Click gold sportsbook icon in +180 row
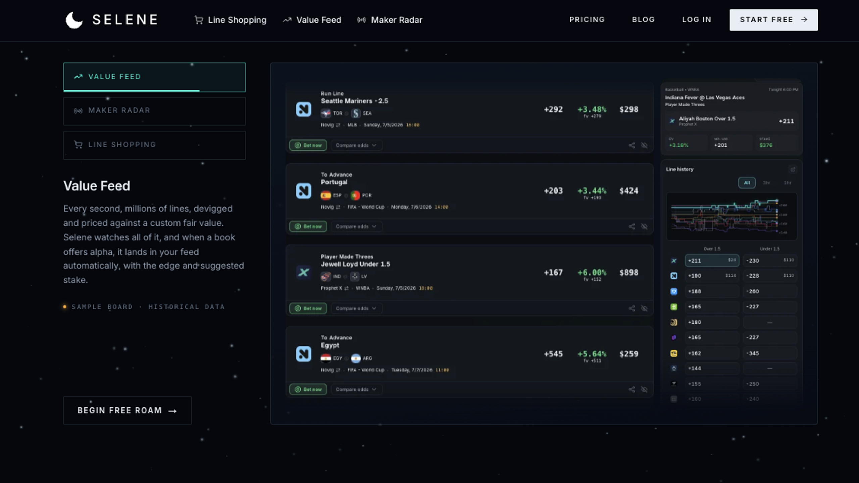The image size is (859, 483). pyautogui.click(x=674, y=322)
